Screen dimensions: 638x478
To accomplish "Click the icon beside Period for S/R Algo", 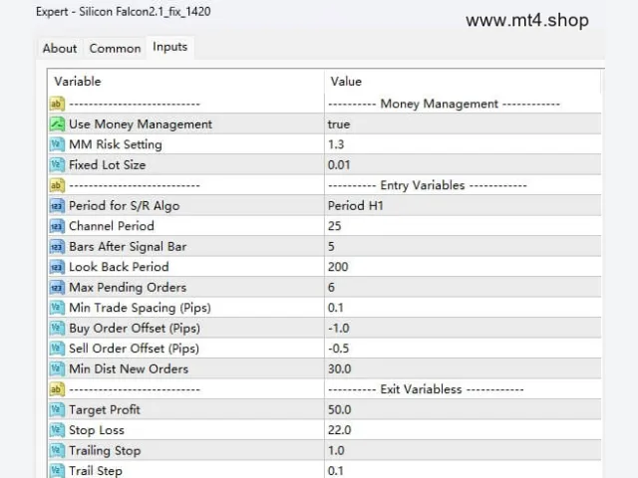I will [57, 206].
